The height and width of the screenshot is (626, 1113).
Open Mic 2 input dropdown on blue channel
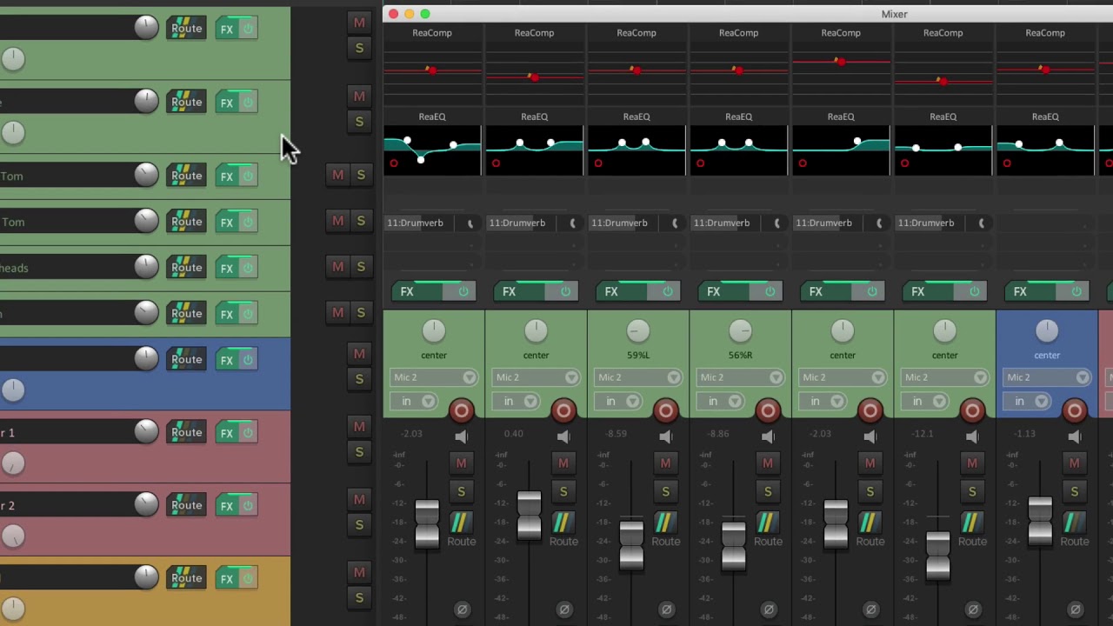[x=1047, y=377]
